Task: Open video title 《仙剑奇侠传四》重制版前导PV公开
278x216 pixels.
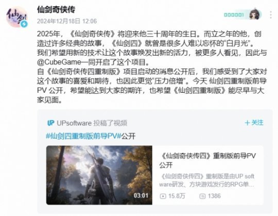Action: (x=207, y=160)
